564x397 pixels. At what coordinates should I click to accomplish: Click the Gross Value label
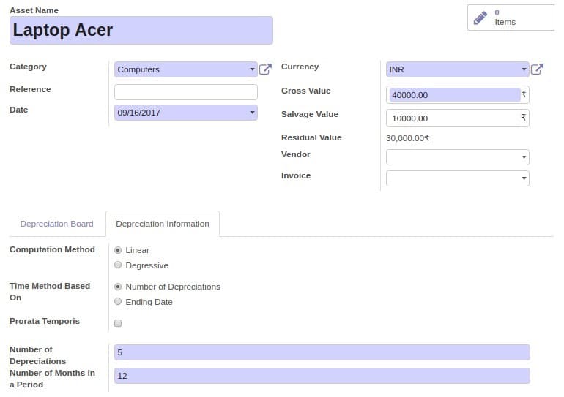pyautogui.click(x=305, y=91)
